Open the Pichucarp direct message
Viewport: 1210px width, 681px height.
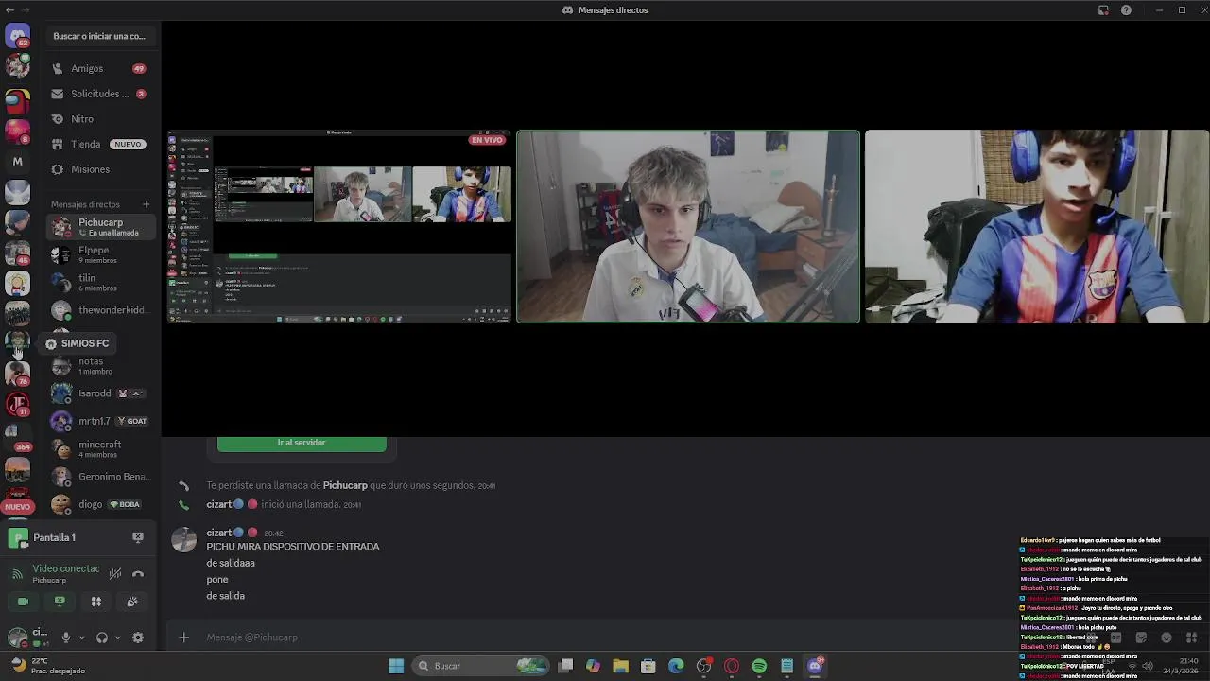pos(100,227)
